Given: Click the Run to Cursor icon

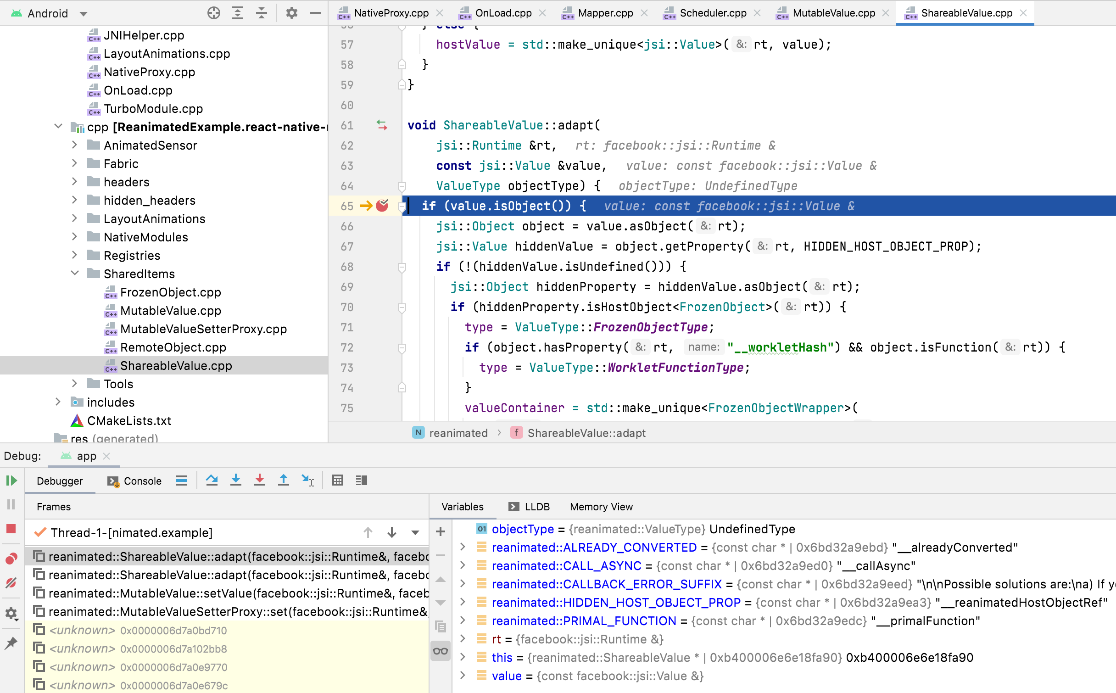Looking at the screenshot, I should (307, 481).
